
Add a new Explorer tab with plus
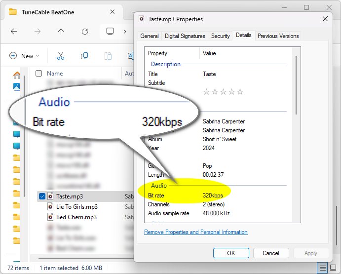coord(134,12)
